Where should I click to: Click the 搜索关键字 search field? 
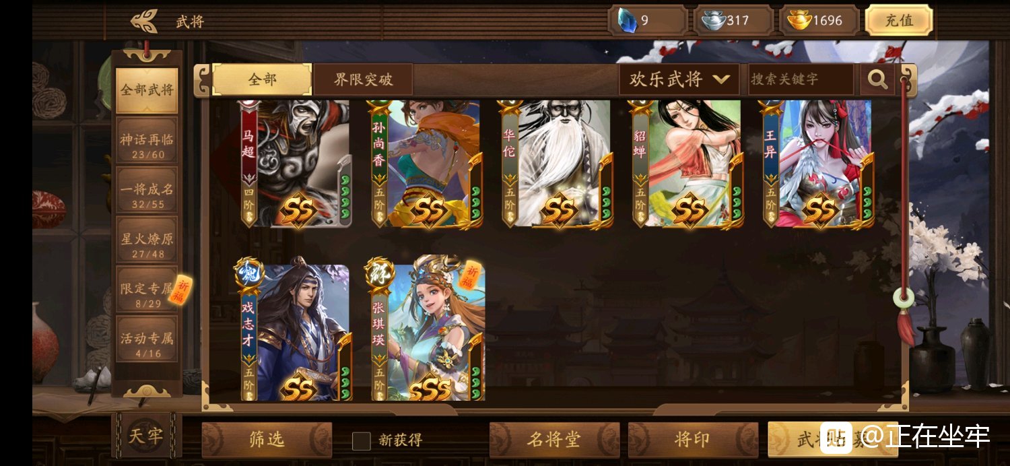(801, 79)
